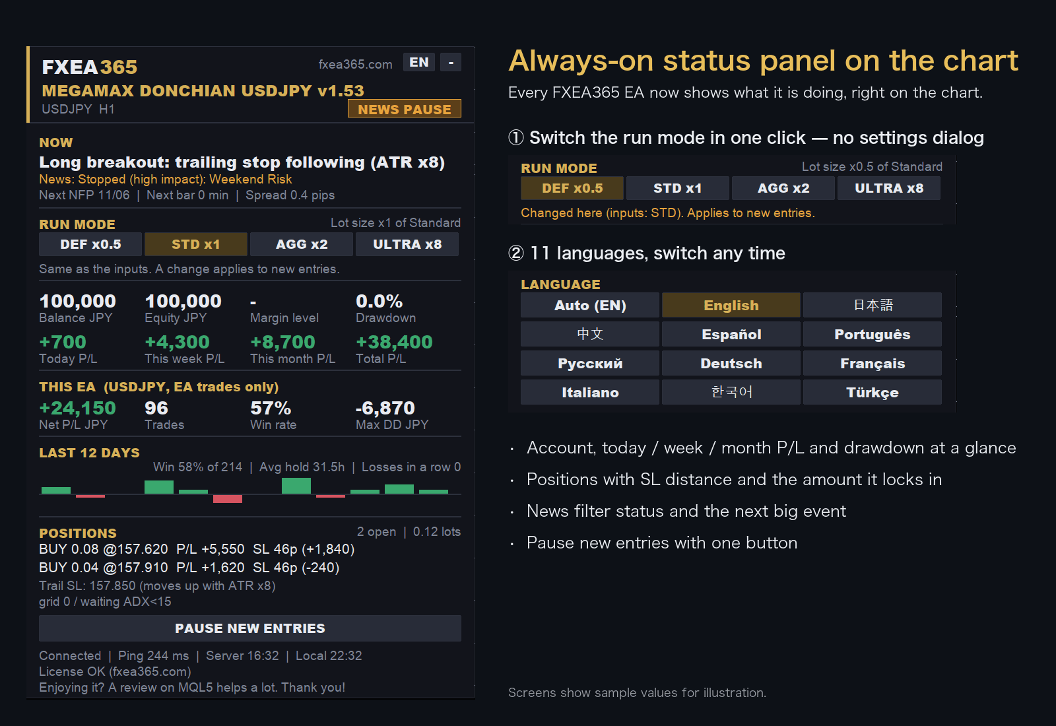Collapse the panel with the minus button

click(451, 63)
